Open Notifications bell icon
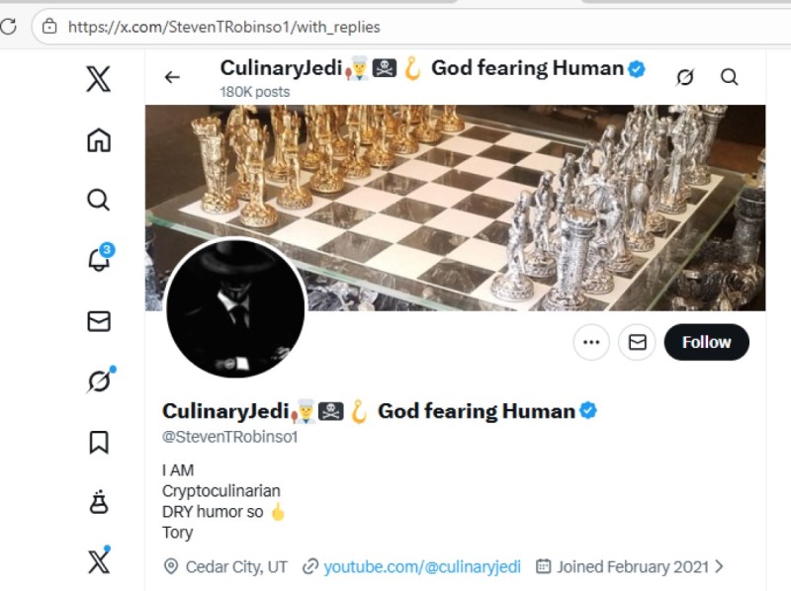The image size is (791, 591). click(x=98, y=260)
